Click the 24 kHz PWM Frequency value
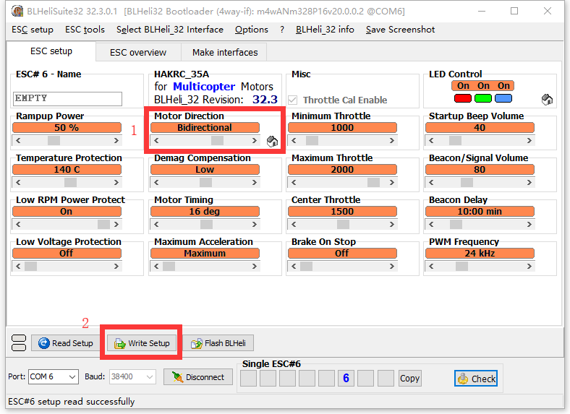Viewport: 570px width, 414px height. (x=480, y=253)
